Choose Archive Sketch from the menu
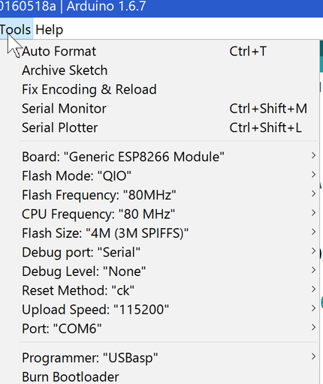Viewport: 323px width, 384px height. [x=169, y=70]
